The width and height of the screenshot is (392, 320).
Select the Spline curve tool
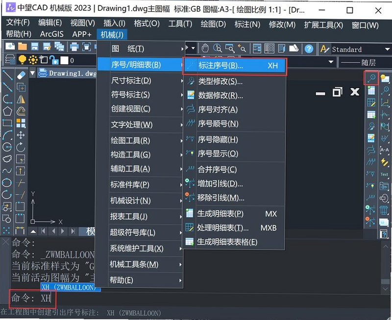7,171
